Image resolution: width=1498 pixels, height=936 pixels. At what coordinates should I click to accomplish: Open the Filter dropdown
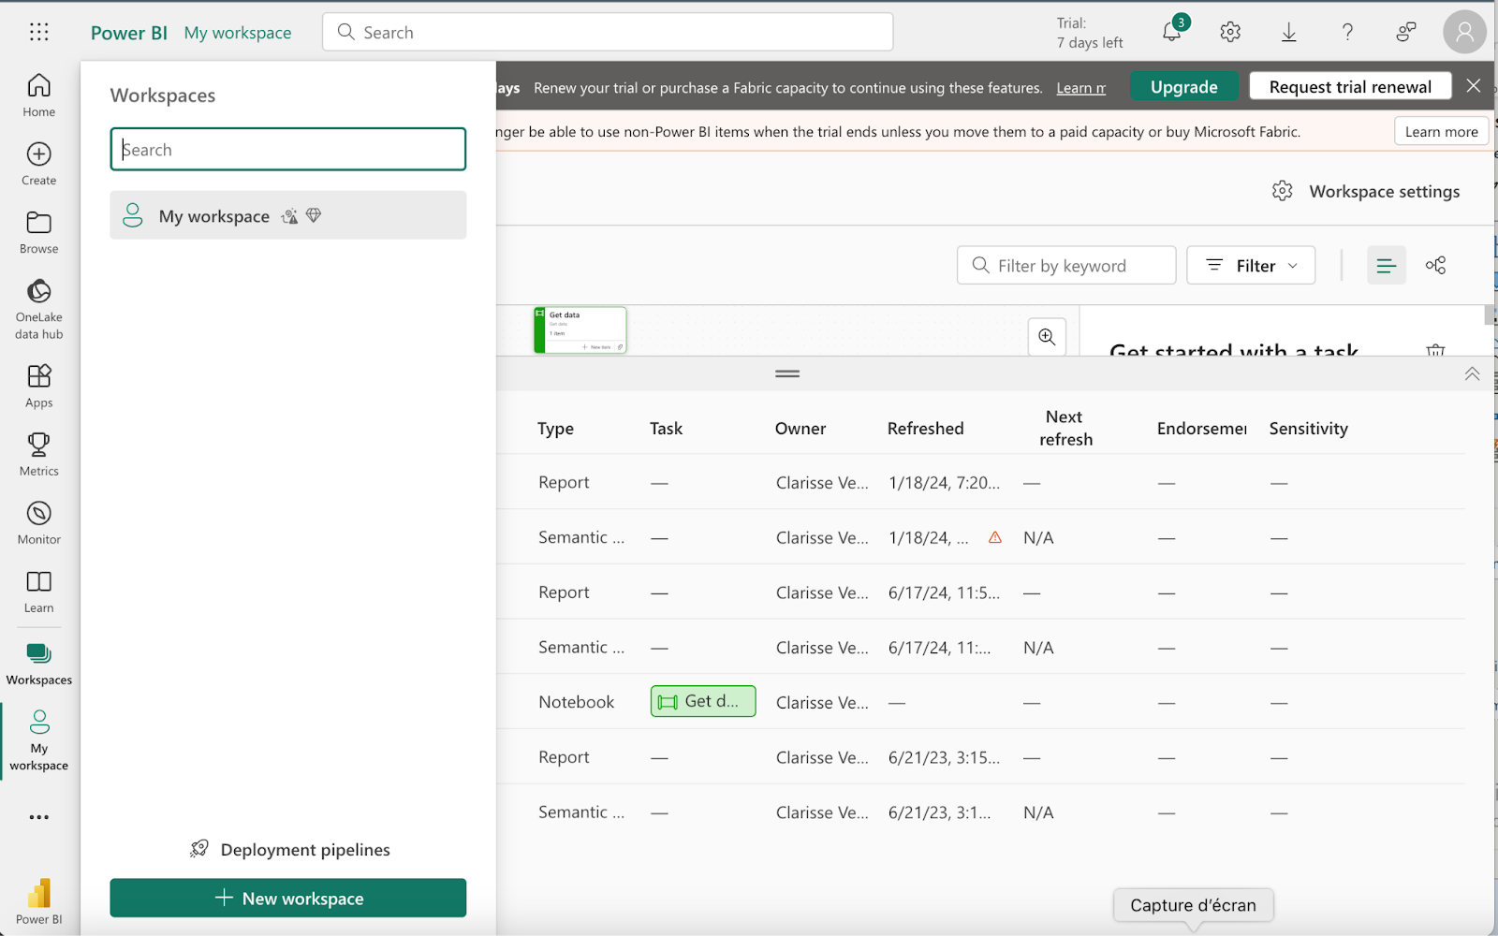pyautogui.click(x=1251, y=266)
